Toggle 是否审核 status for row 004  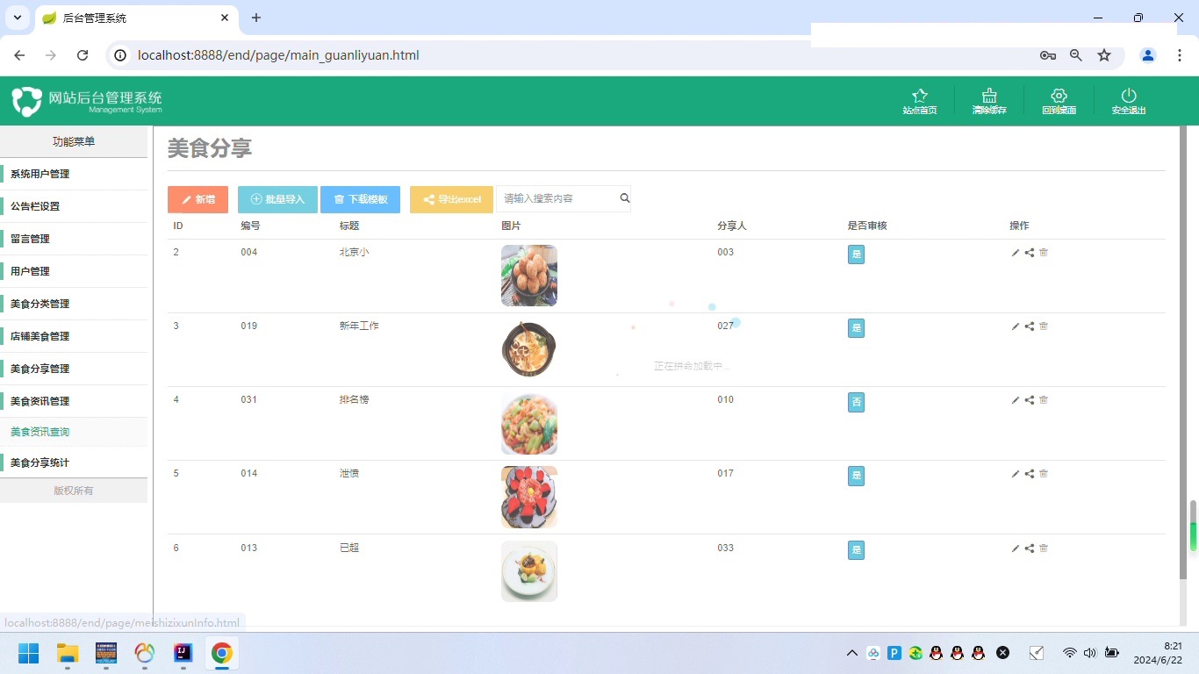coord(856,255)
